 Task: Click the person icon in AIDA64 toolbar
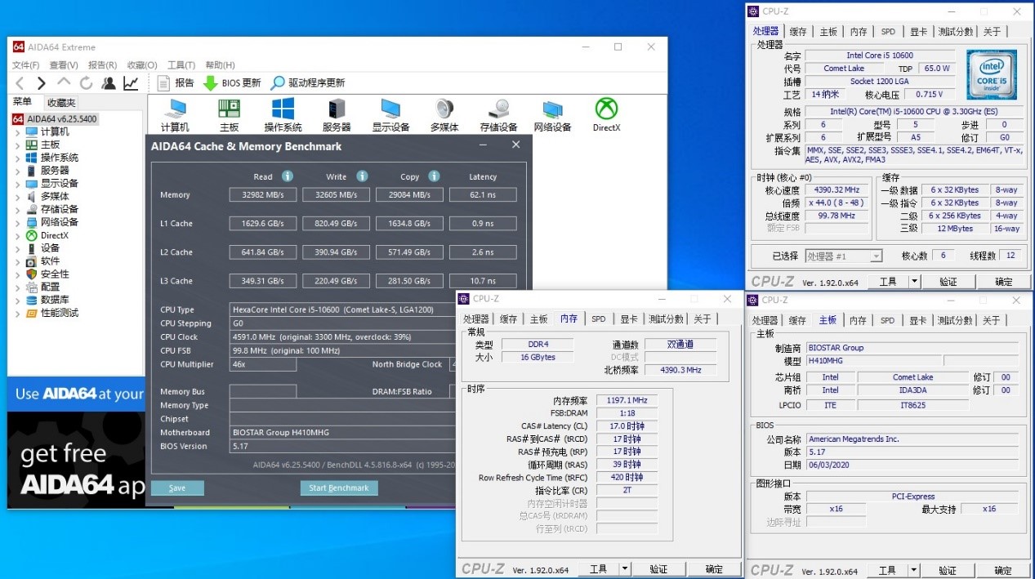click(x=109, y=83)
